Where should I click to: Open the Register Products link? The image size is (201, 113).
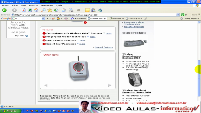134,27
